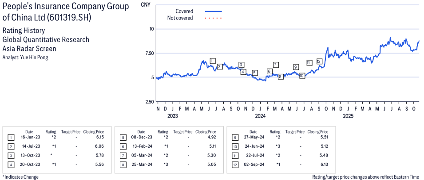Click the 2024 year label on the axis
Image resolution: width=424 pixels, height=180 pixels.
pos(260,116)
